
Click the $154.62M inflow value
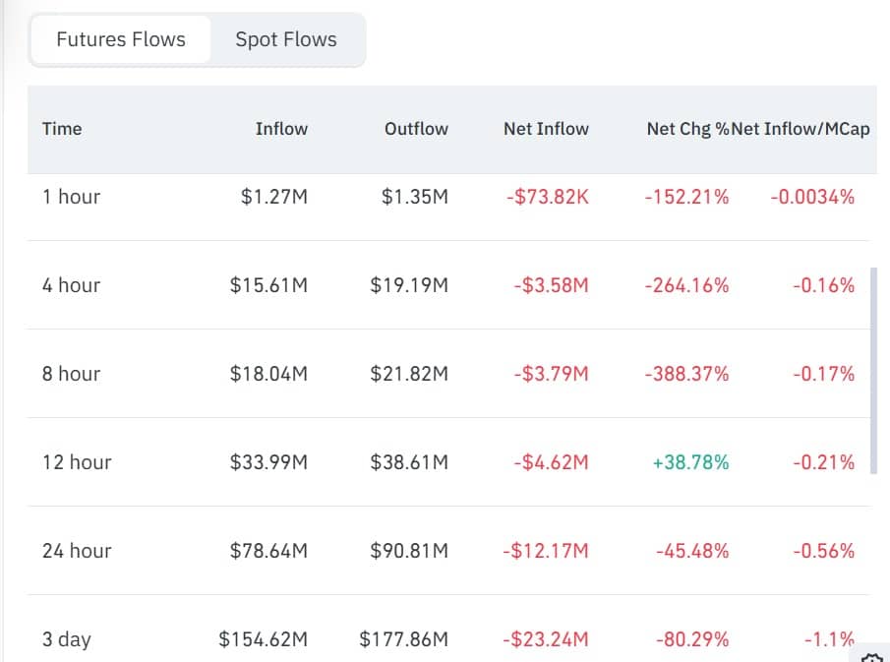point(264,639)
